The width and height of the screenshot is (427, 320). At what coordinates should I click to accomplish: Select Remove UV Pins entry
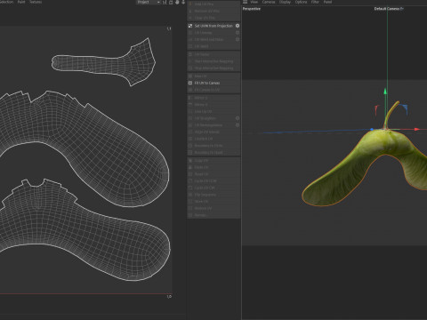click(x=206, y=11)
